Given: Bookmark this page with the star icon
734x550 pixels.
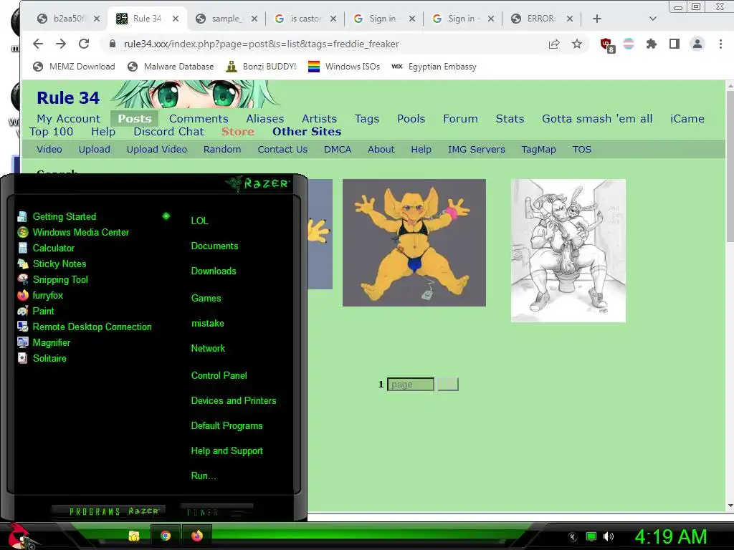Looking at the screenshot, I should (577, 44).
